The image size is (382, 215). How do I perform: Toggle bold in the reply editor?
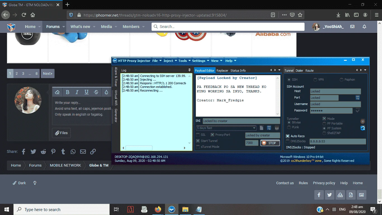(67, 92)
